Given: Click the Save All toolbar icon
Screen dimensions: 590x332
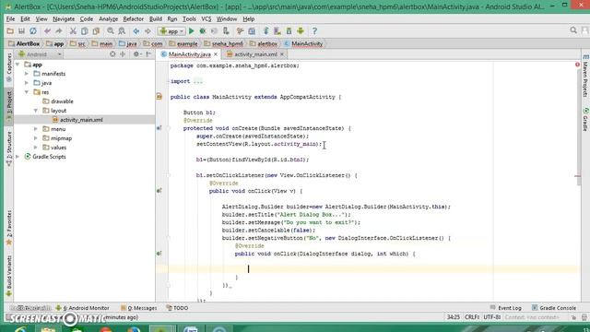Looking at the screenshot, I should tap(21, 31).
